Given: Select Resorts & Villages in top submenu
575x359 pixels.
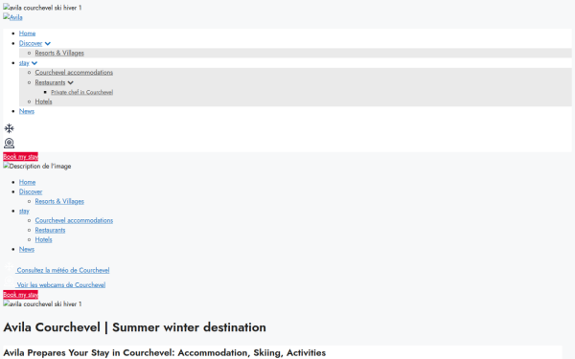Looking at the screenshot, I should 59,53.
